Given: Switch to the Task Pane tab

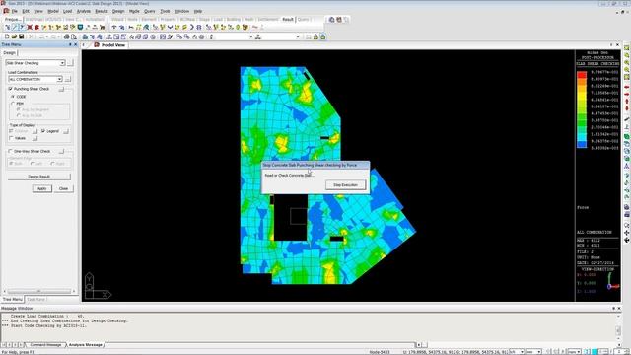Looking at the screenshot, I should 35,300.
